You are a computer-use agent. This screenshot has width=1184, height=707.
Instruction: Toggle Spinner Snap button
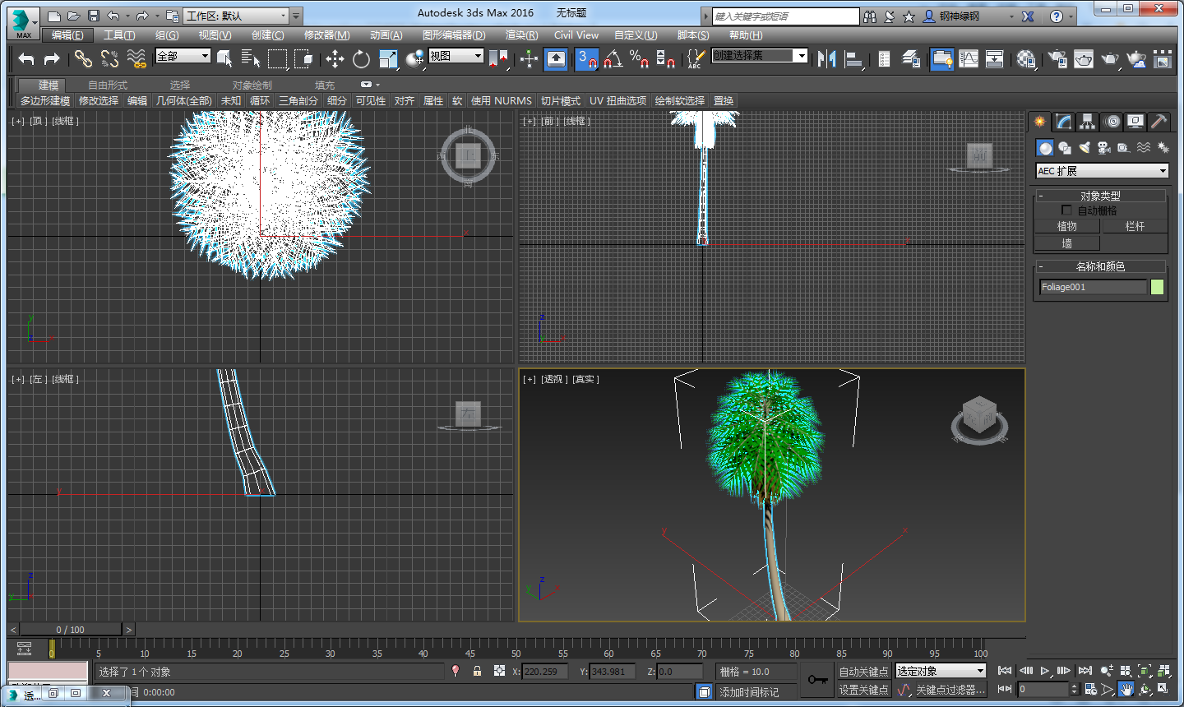point(666,58)
